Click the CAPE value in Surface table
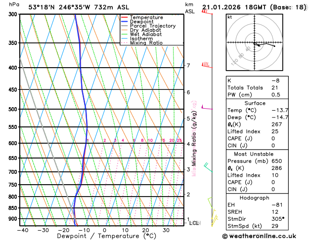Viewport: 311px width, 240px height. tap(273, 138)
